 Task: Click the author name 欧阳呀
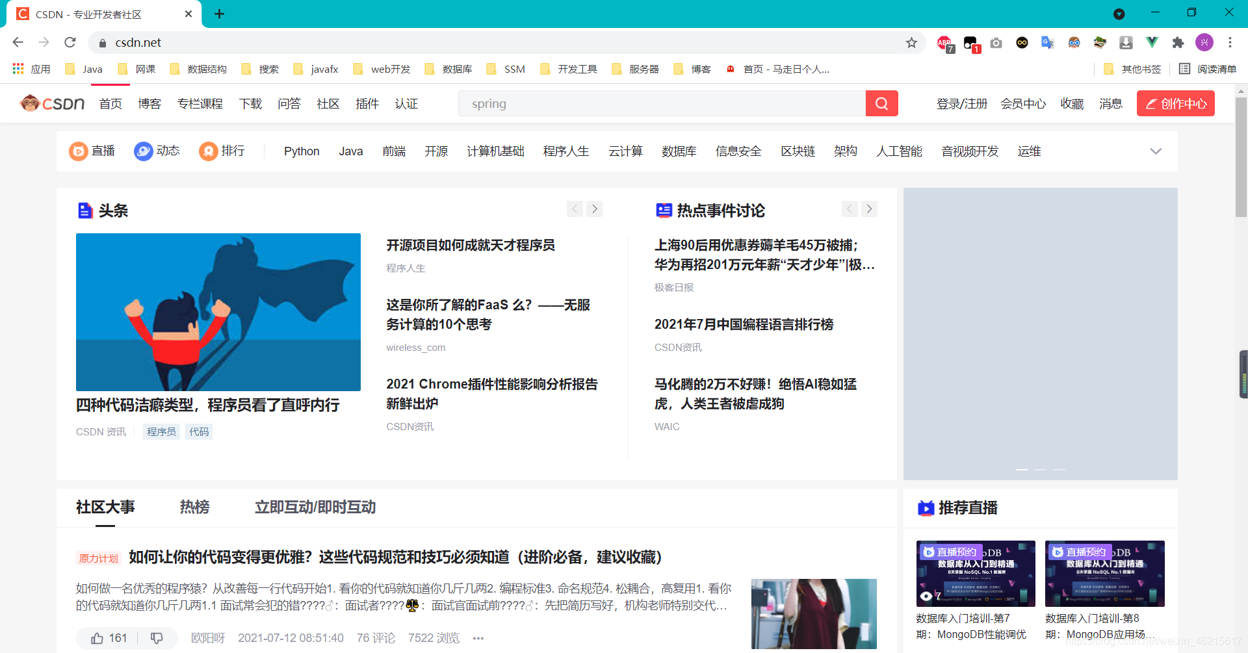(x=208, y=638)
